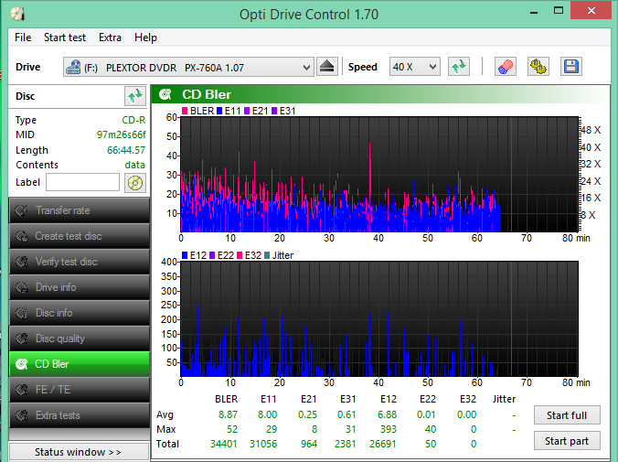Image resolution: width=618 pixels, height=462 pixels.
Task: Click the BLER total value 34401
Action: point(223,444)
